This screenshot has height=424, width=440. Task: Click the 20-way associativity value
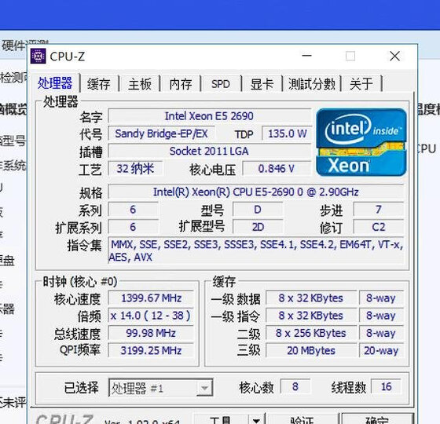[x=381, y=350]
